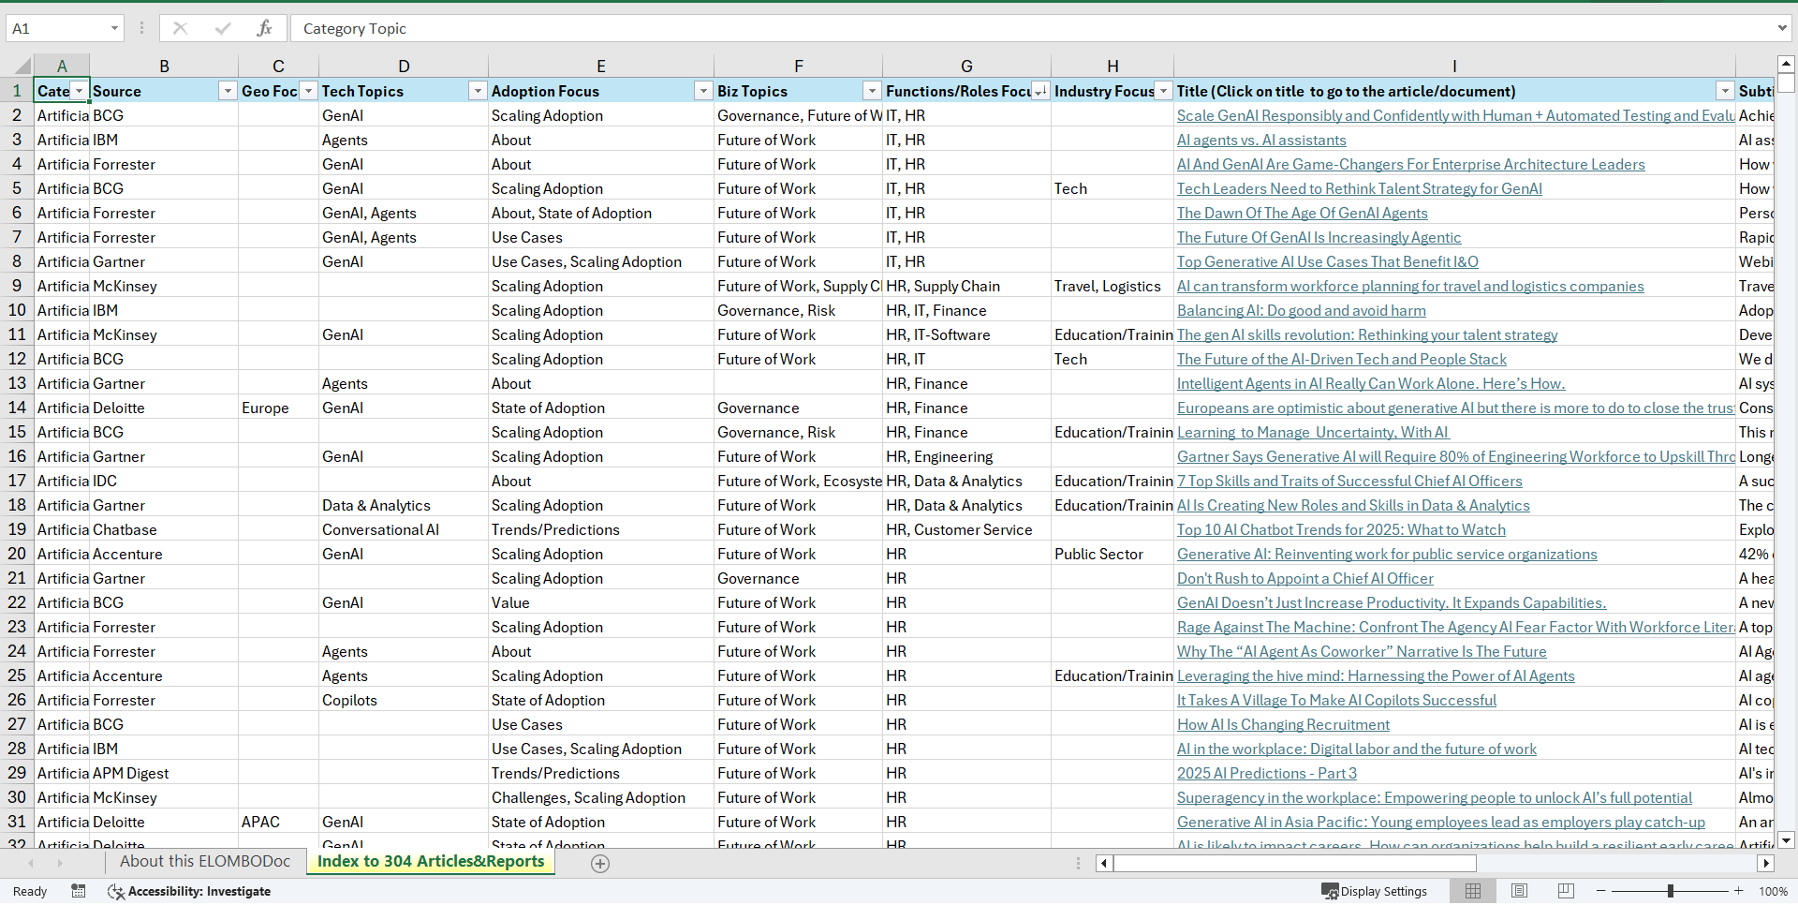
Task: Switch to Page Break Preview
Action: pyautogui.click(x=1565, y=891)
